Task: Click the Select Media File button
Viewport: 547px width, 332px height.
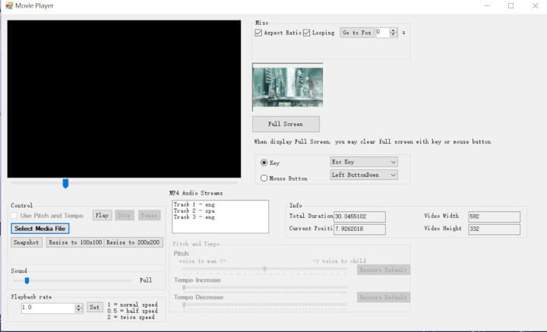Action: pyautogui.click(x=40, y=229)
